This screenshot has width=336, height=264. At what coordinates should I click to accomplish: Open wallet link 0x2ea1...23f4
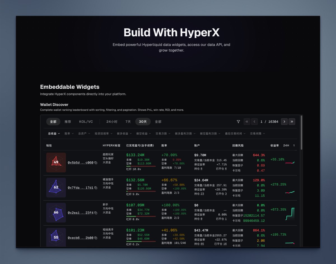(x=80, y=213)
